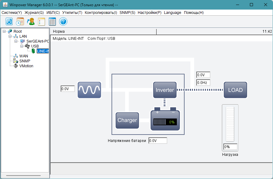Click the Inverter block

point(165,90)
